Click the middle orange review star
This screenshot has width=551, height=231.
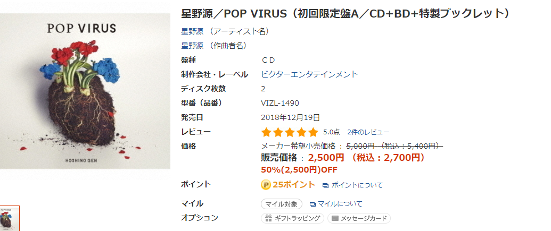coord(290,132)
